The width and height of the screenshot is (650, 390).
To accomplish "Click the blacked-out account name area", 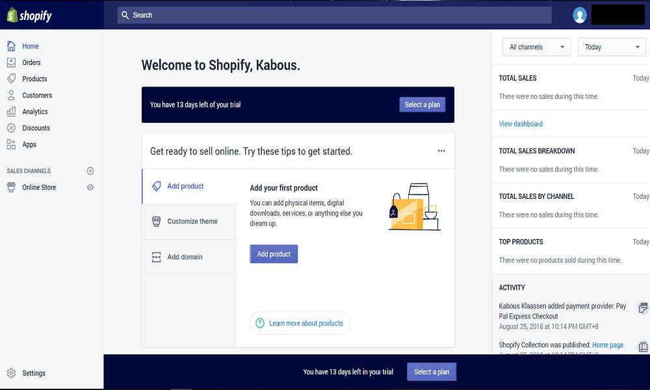I will [617, 15].
